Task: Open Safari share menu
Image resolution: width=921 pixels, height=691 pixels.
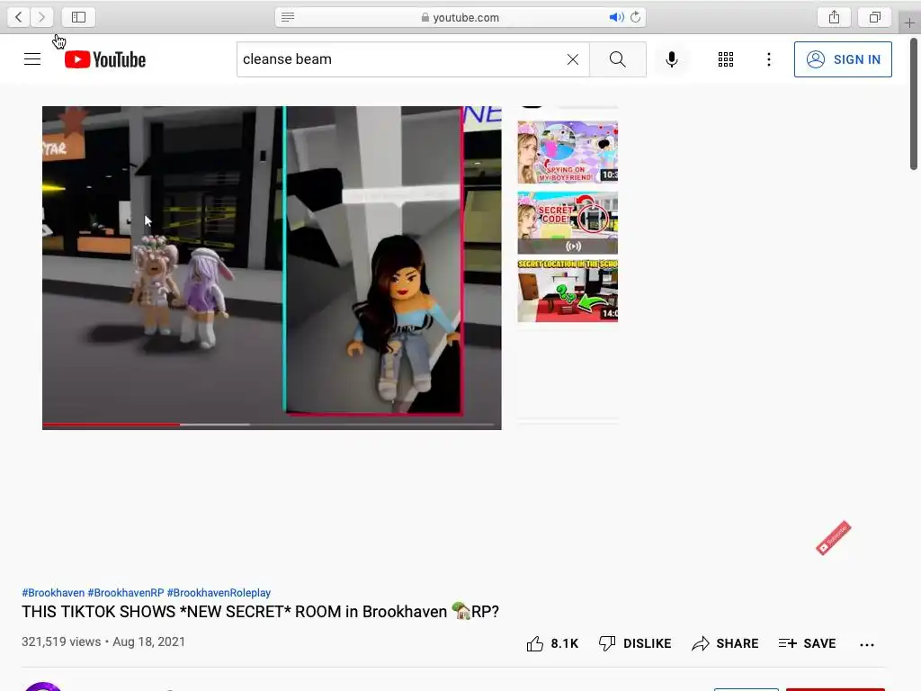Action: point(834,17)
